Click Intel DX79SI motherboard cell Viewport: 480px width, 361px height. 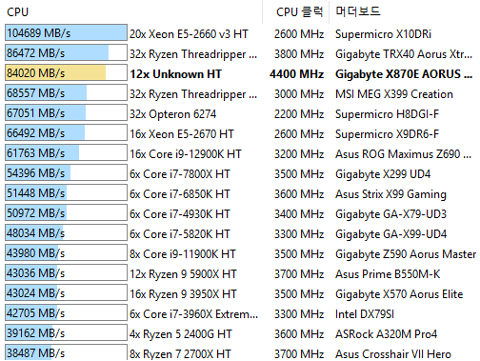point(365,314)
